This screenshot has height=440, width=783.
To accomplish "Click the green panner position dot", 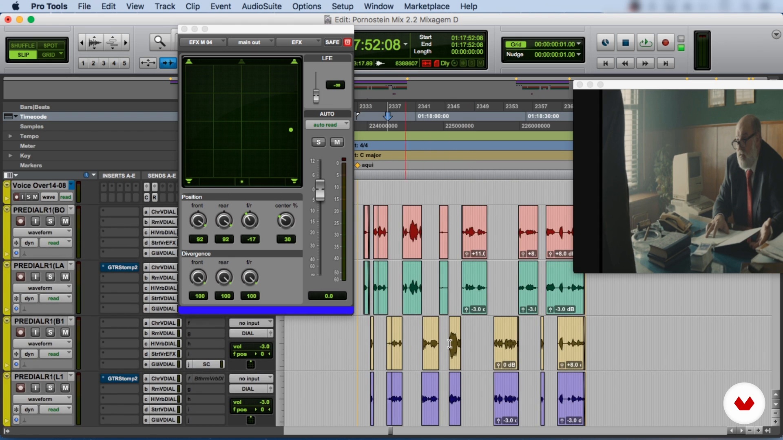I will pos(291,130).
